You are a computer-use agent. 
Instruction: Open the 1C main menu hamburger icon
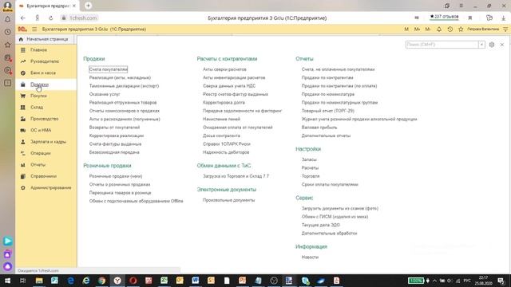click(x=34, y=29)
